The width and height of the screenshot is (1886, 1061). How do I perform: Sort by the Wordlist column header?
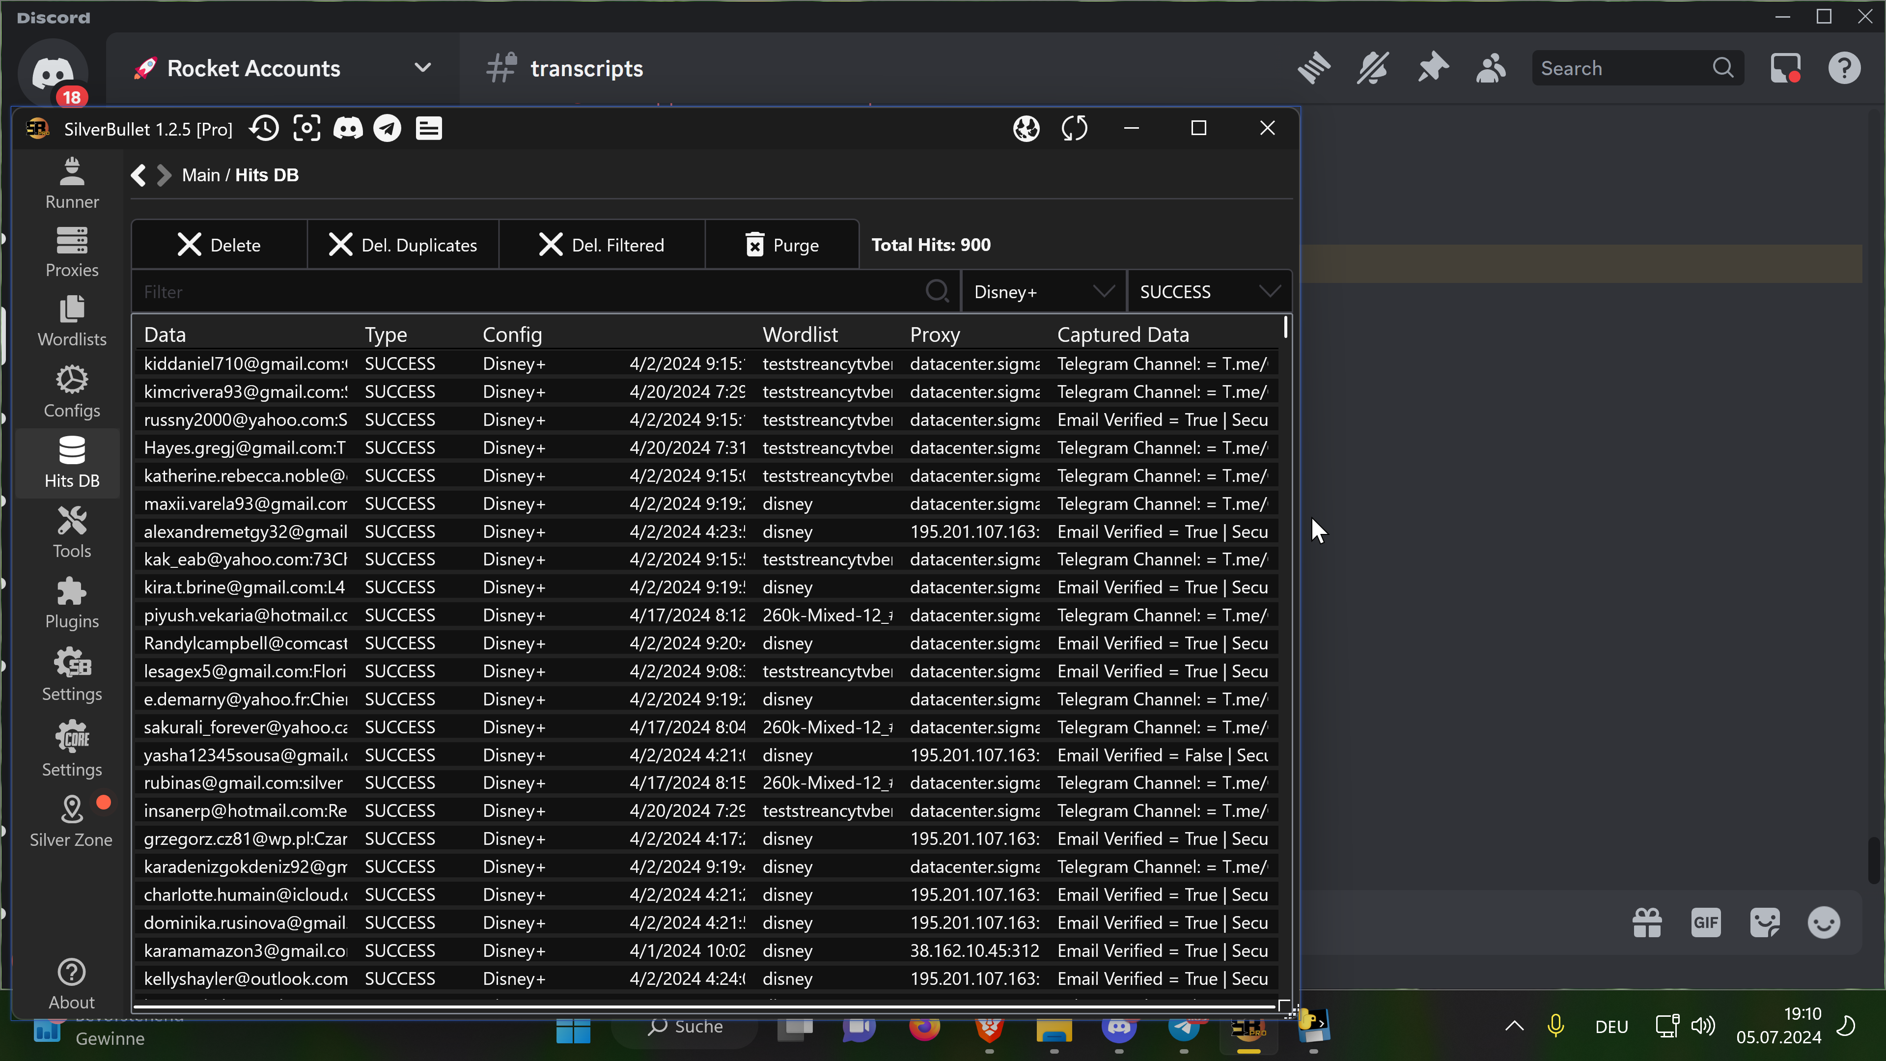[x=800, y=335]
